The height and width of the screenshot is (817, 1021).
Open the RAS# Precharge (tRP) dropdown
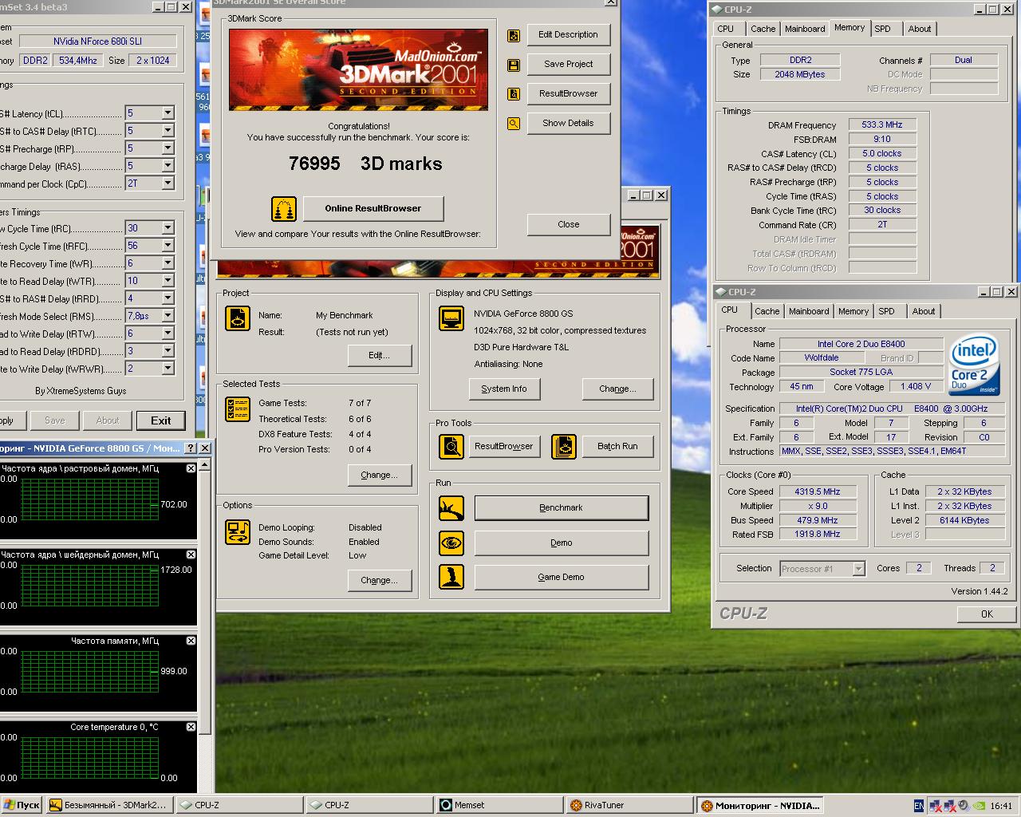point(168,148)
